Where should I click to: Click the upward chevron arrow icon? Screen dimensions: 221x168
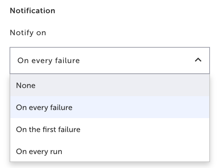click(x=198, y=60)
